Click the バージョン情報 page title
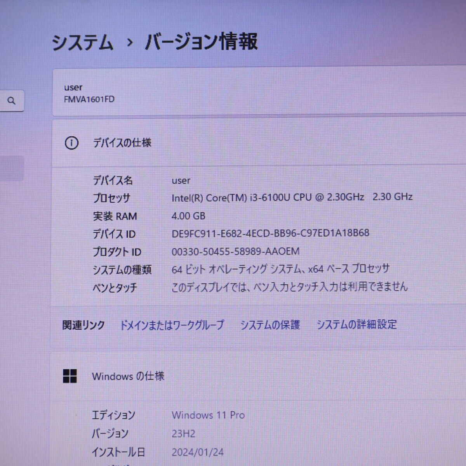The height and width of the screenshot is (466, 466). [x=201, y=42]
